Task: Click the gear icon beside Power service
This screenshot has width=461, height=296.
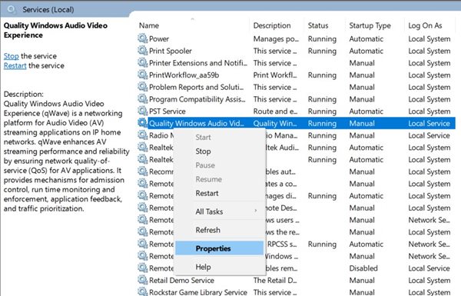Action: [x=143, y=38]
